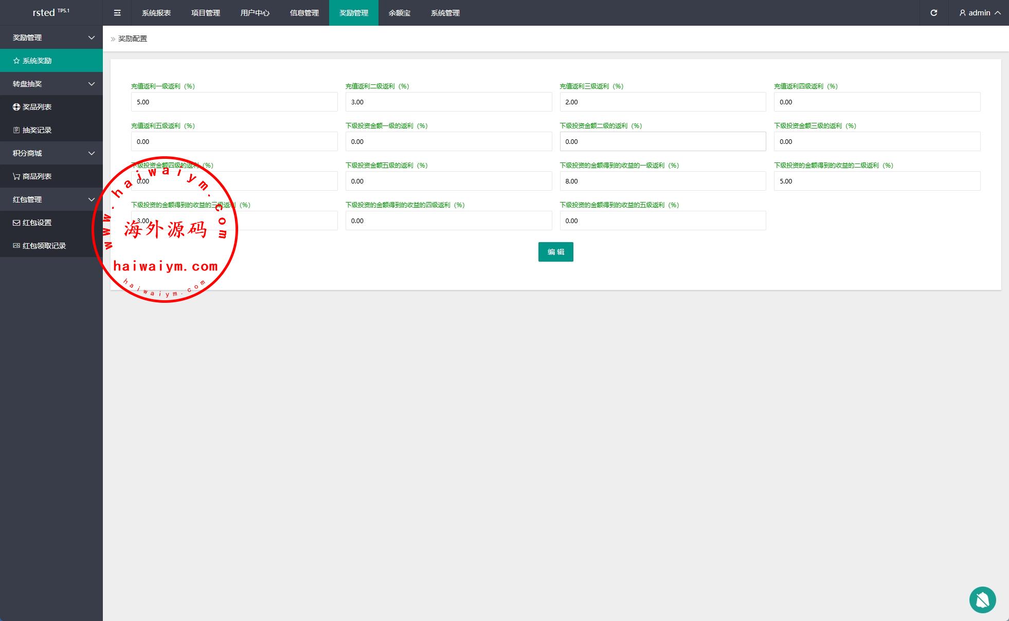Switch to the 用户中心 top menu
This screenshot has width=1009, height=621.
[x=255, y=13]
